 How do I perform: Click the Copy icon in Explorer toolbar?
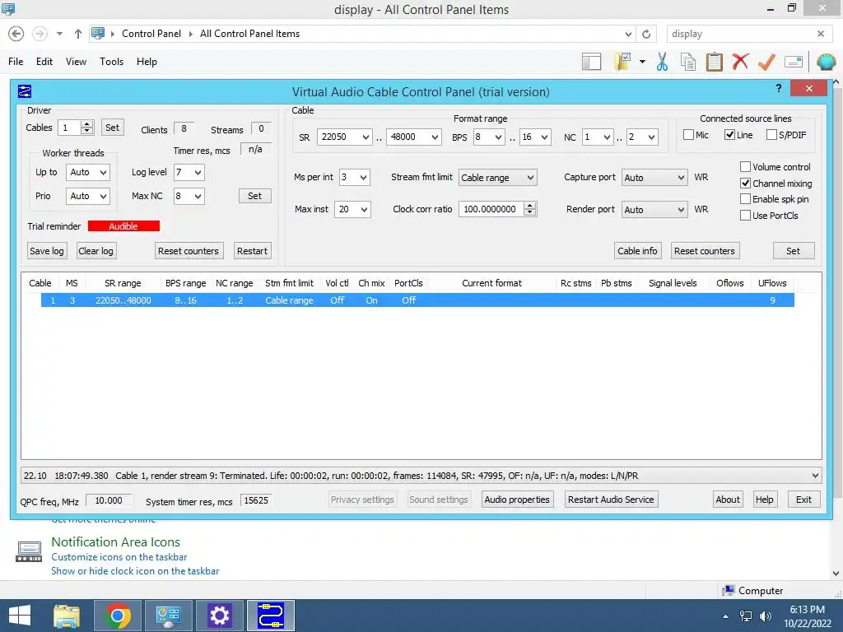[687, 62]
